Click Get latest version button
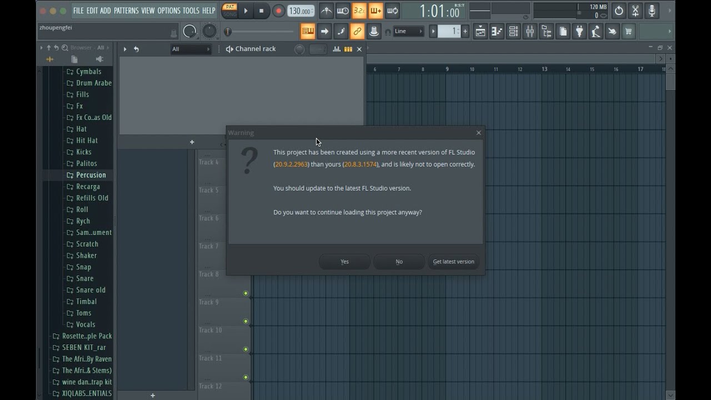 click(x=454, y=262)
